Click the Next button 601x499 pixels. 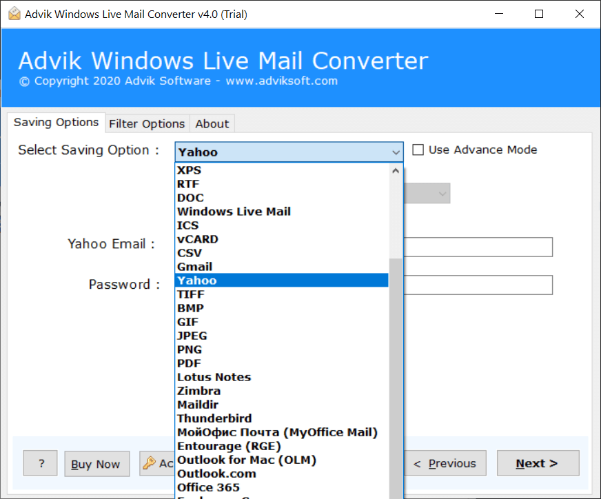(538, 463)
